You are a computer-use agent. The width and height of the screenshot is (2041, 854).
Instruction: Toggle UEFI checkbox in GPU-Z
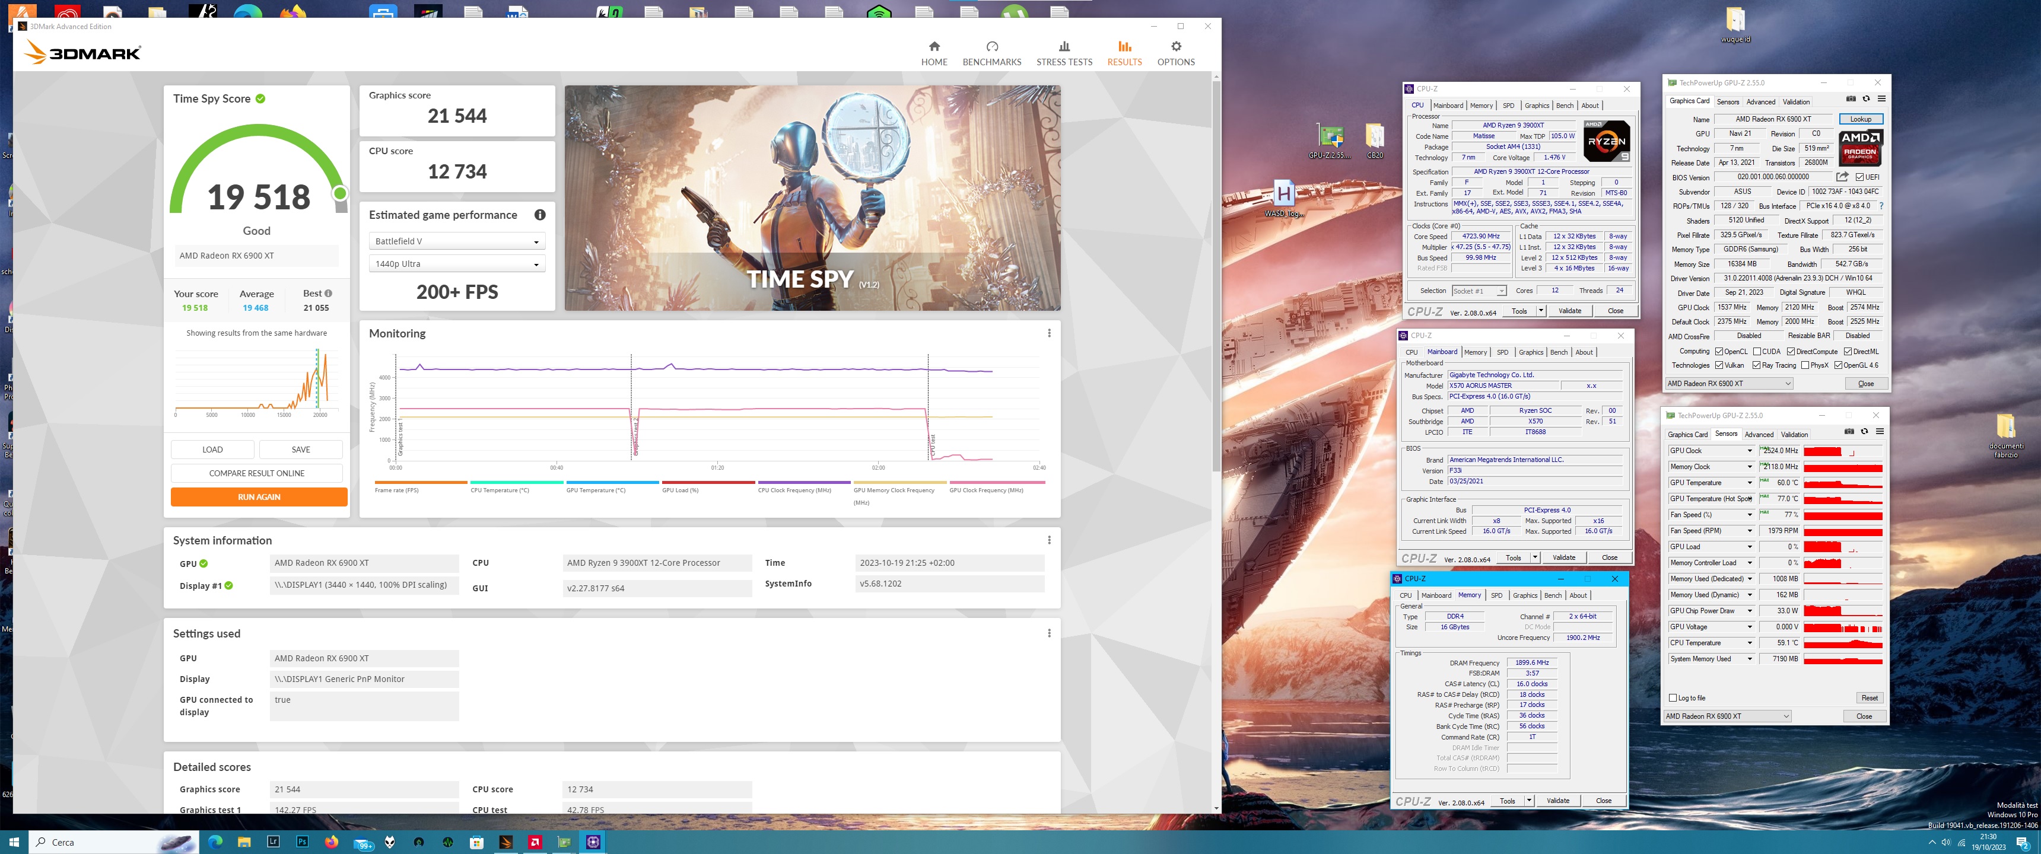point(1859,177)
